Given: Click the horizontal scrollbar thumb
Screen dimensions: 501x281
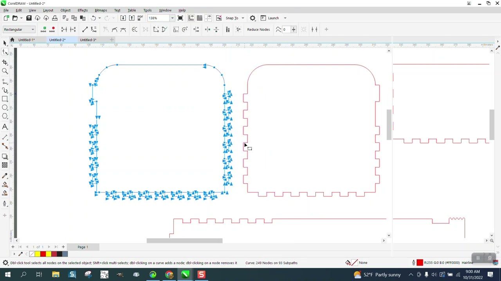Looking at the screenshot, I should pos(184,240).
